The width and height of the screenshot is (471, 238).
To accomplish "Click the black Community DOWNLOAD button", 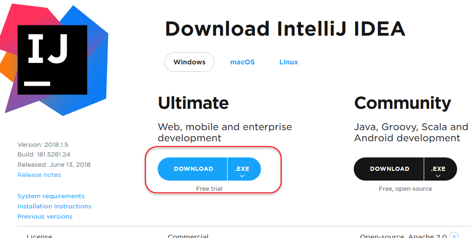I will pyautogui.click(x=388, y=169).
